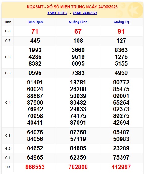Click Quảng Bình G.8 result 67
144x174 pixels.
(x=78, y=31)
